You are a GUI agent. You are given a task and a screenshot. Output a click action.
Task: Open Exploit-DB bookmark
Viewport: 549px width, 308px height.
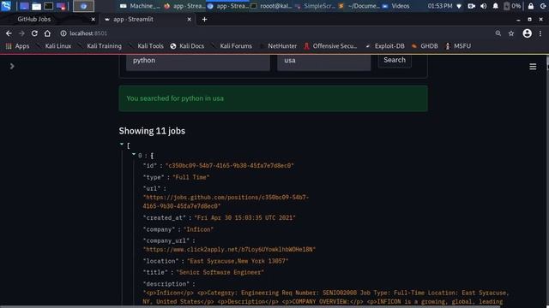[x=385, y=46]
